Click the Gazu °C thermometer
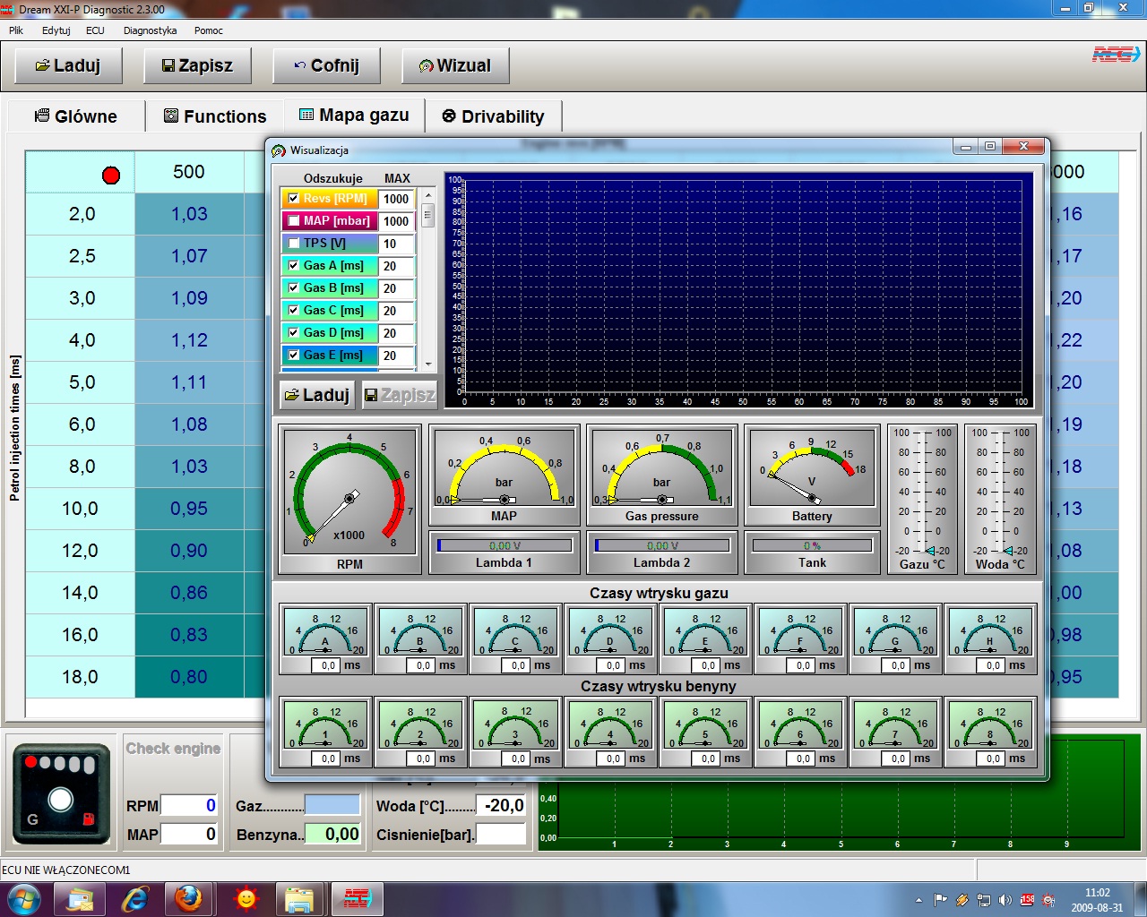1147x917 pixels. 922,500
